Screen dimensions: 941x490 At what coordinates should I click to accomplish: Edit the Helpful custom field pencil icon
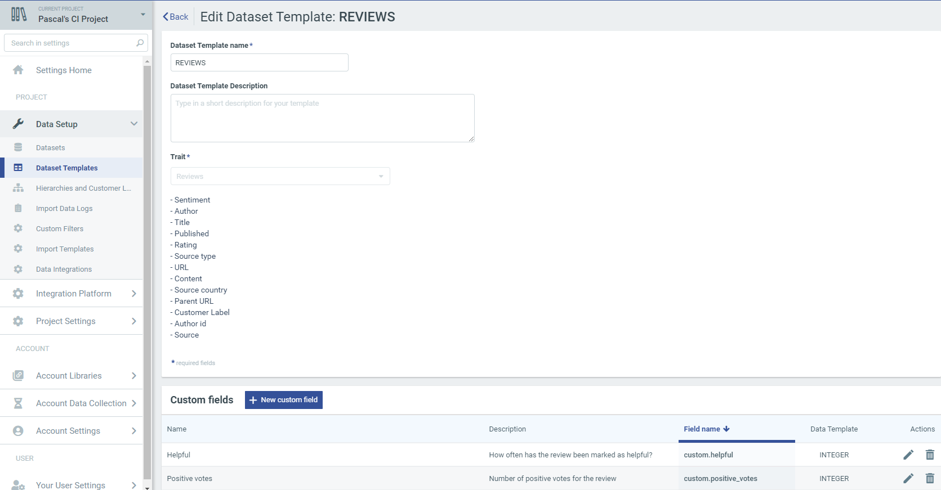[908, 455]
